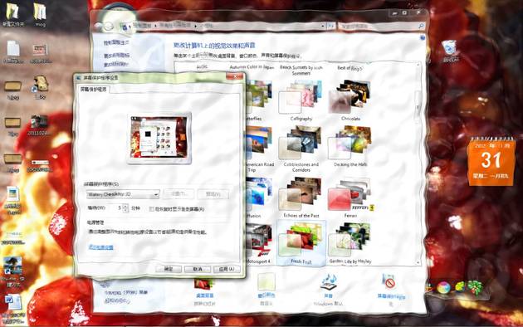
Task: Open the Window Color (窗口颜色) icon
Action: coord(266,286)
